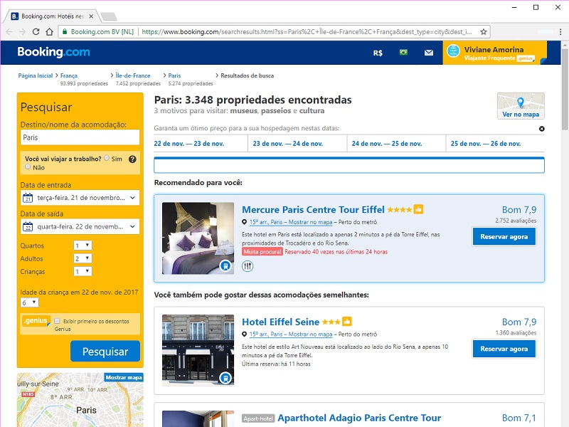Click Reservar agora for Mercure hotel

504,237
